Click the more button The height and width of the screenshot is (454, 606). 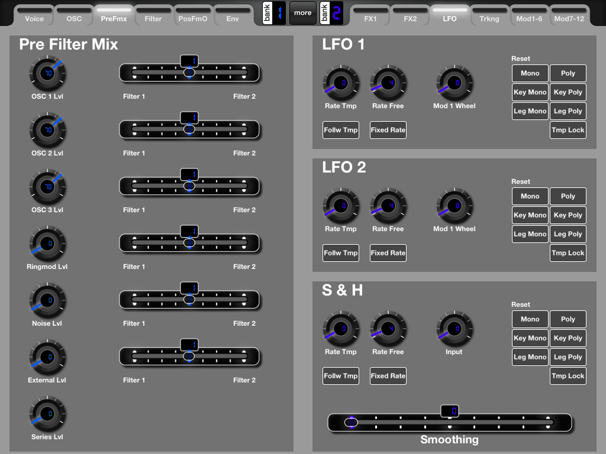(302, 13)
